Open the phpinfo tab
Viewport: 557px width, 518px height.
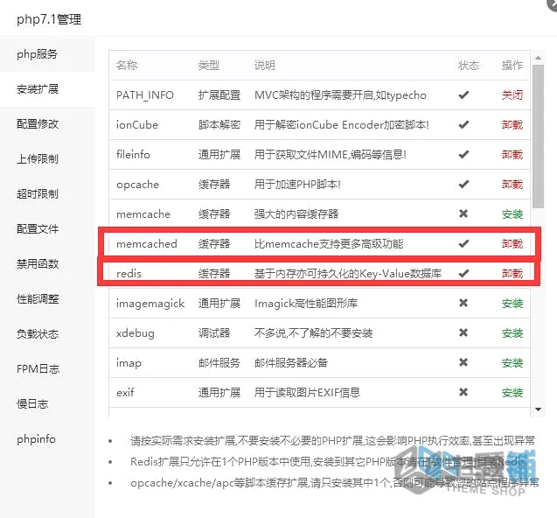point(47,439)
